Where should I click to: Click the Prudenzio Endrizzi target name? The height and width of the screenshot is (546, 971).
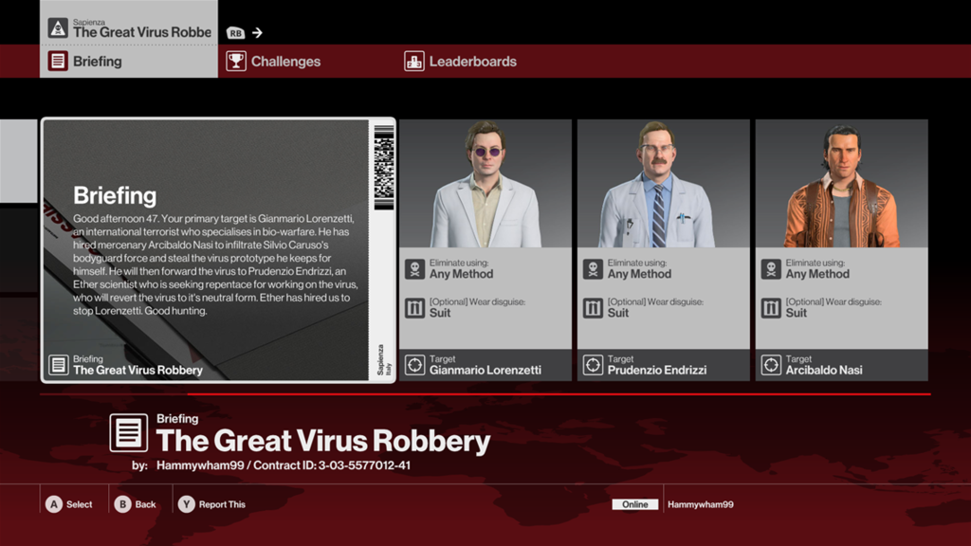656,371
